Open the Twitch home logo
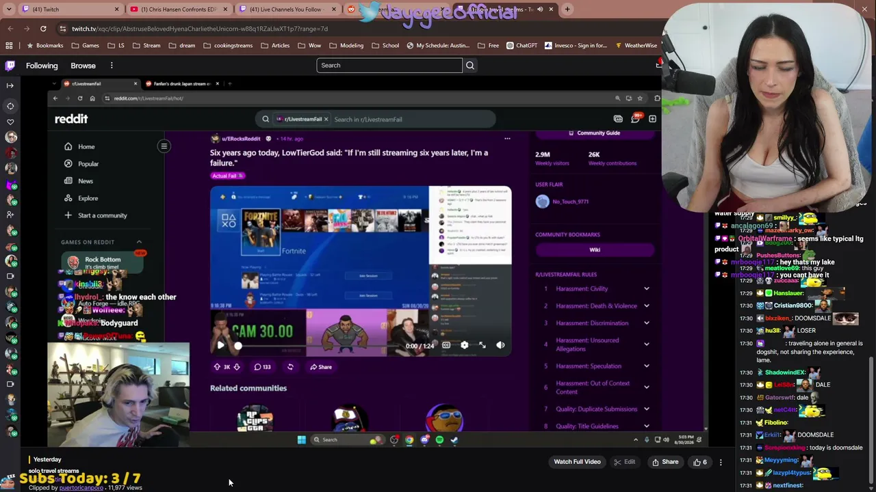The width and height of the screenshot is (876, 492). point(10,66)
